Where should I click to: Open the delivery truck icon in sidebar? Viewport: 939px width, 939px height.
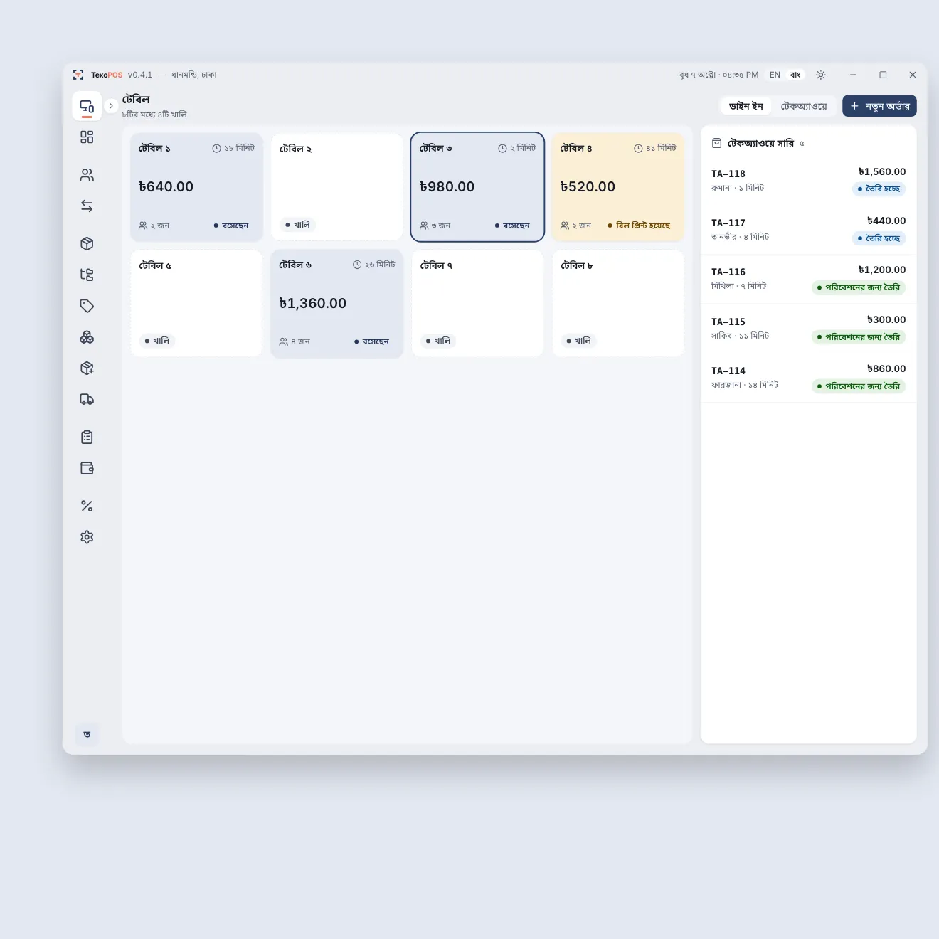tap(87, 400)
